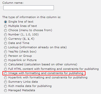This screenshot has width=101, height=94.
Task: Select the Calculated column type
Action: (6, 65)
